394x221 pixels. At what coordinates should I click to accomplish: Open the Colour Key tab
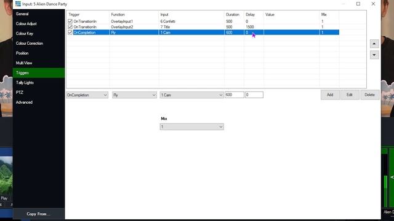pyautogui.click(x=39, y=34)
